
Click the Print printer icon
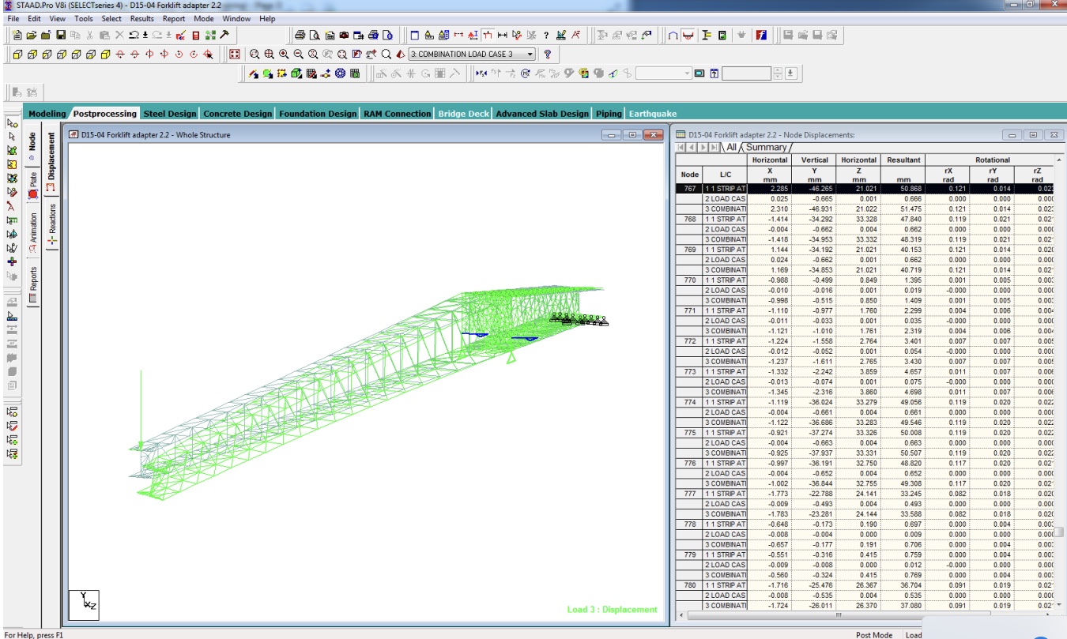tap(300, 35)
